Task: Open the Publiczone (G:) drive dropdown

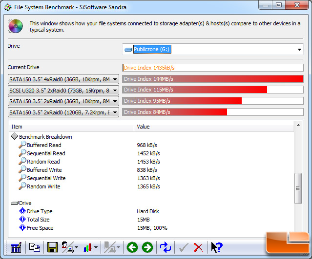Action: 213,49
